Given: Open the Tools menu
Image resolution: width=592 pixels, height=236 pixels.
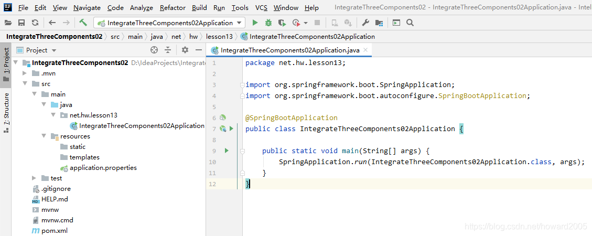Looking at the screenshot, I should [x=240, y=7].
